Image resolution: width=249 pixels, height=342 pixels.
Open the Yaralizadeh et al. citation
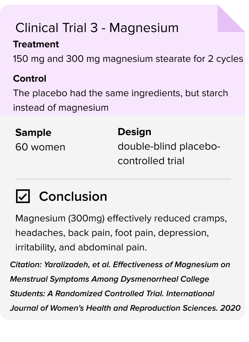pos(125,286)
